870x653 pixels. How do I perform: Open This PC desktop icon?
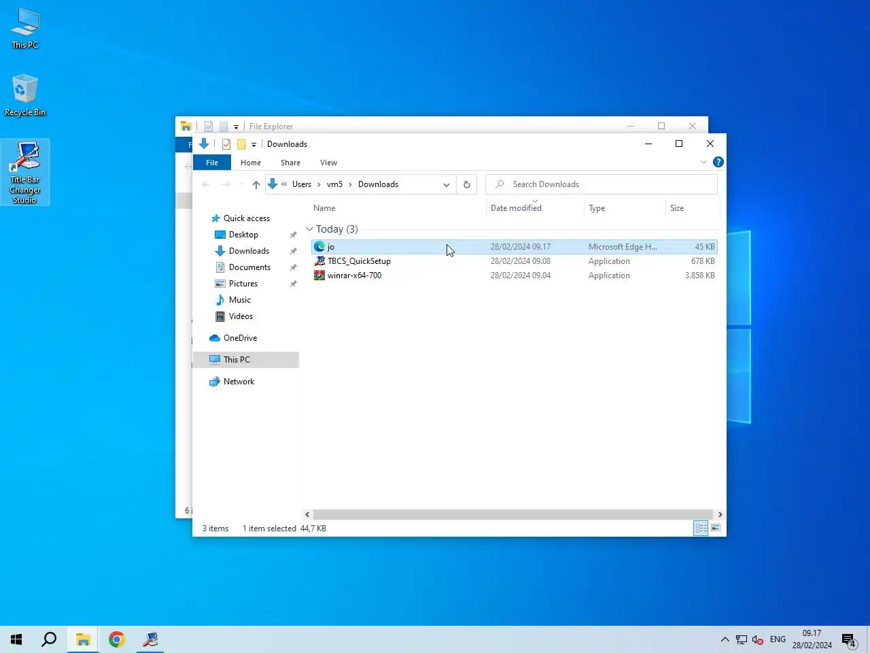25,29
